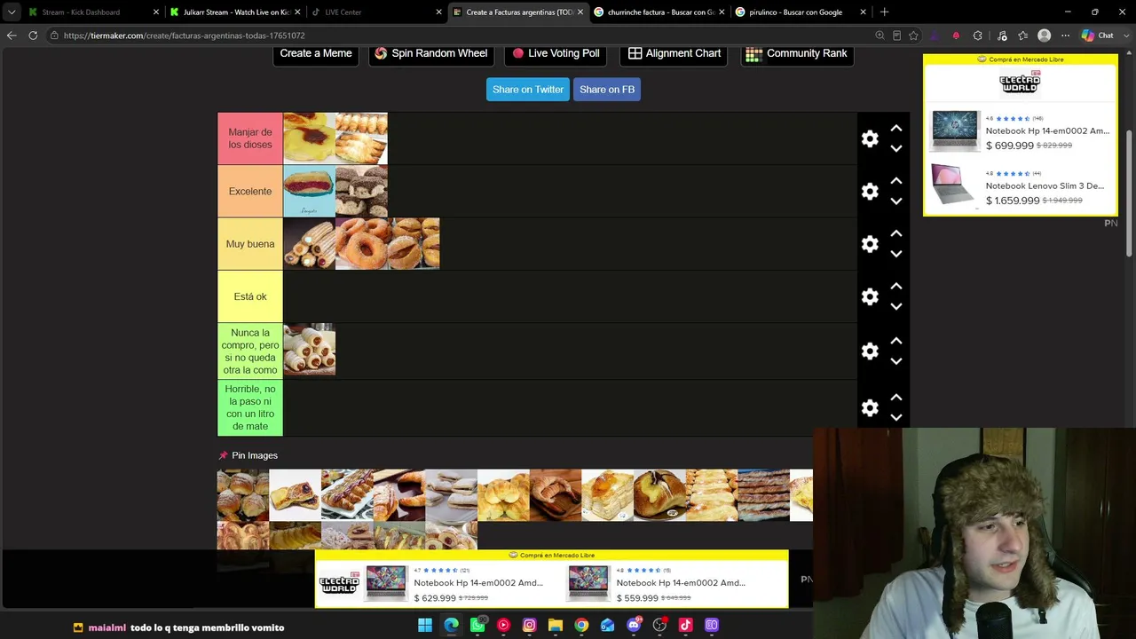Image resolution: width=1136 pixels, height=639 pixels.
Task: Open TikTok from the taskbar
Action: click(x=685, y=625)
